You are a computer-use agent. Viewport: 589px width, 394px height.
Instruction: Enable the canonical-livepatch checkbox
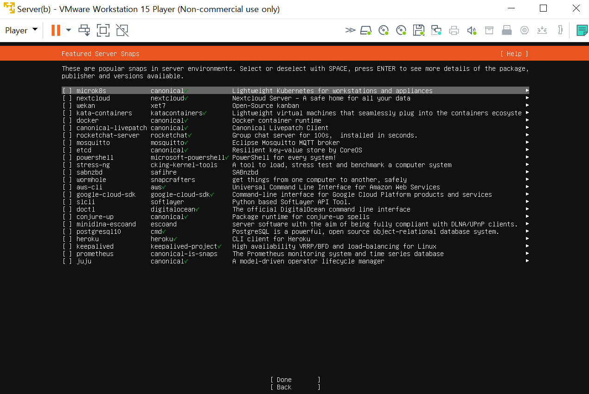(67, 128)
